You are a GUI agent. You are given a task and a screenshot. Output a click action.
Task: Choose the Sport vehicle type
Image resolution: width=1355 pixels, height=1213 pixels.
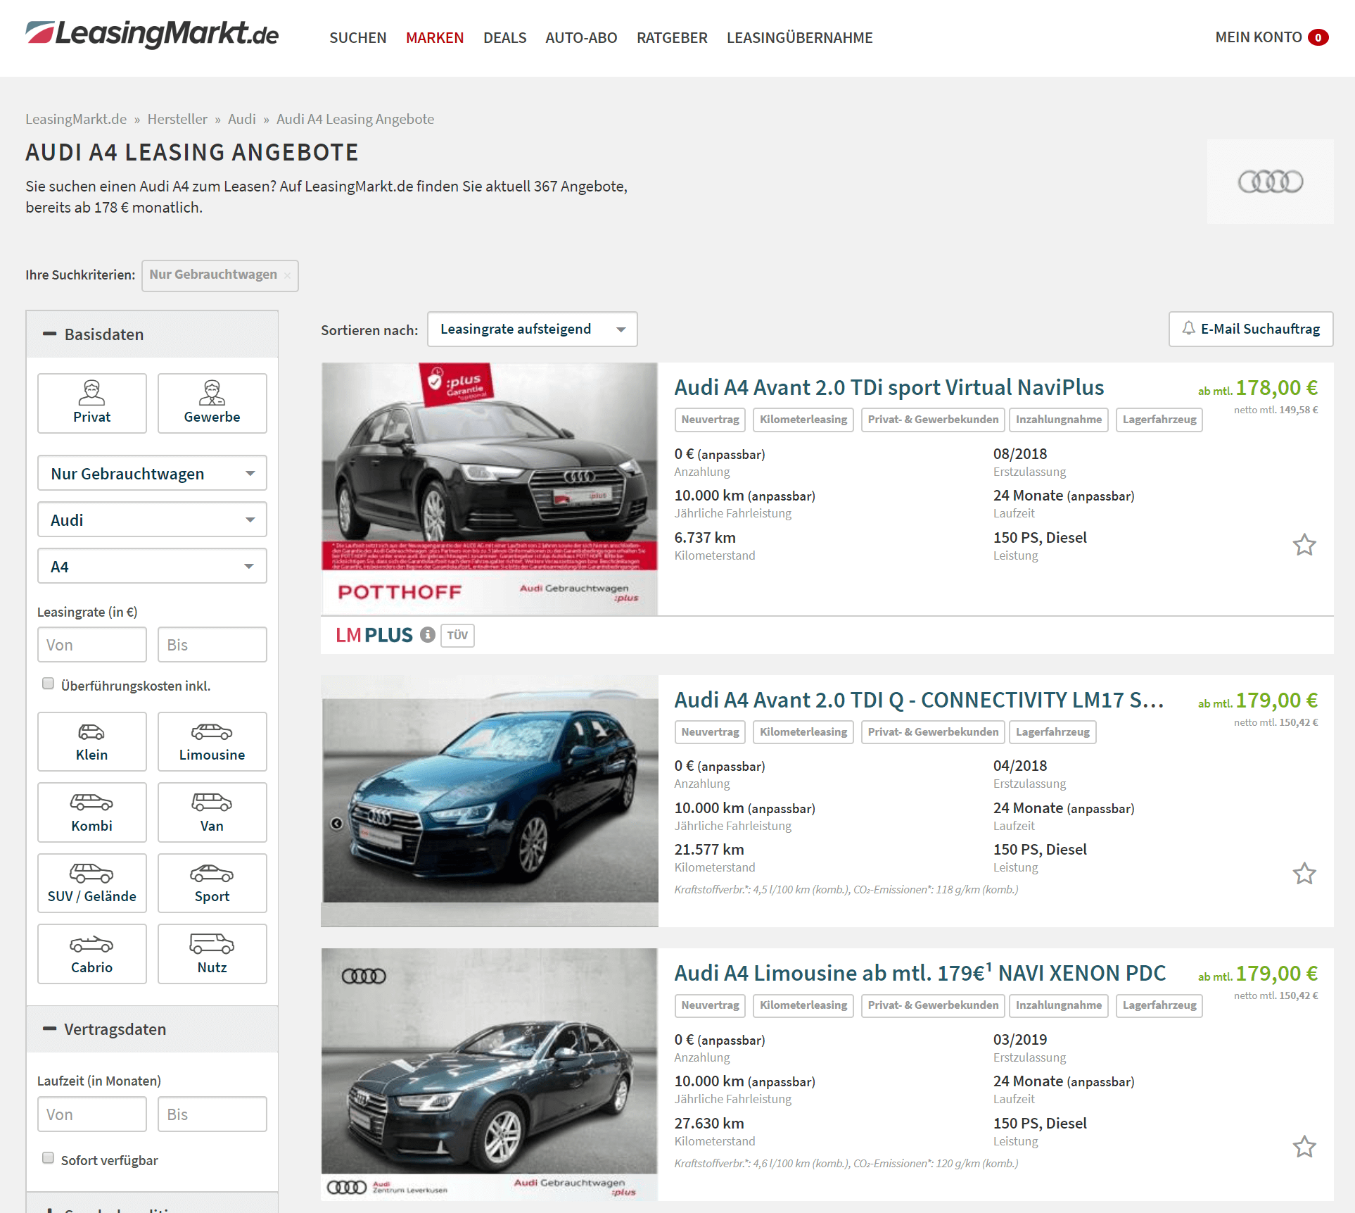(x=212, y=883)
